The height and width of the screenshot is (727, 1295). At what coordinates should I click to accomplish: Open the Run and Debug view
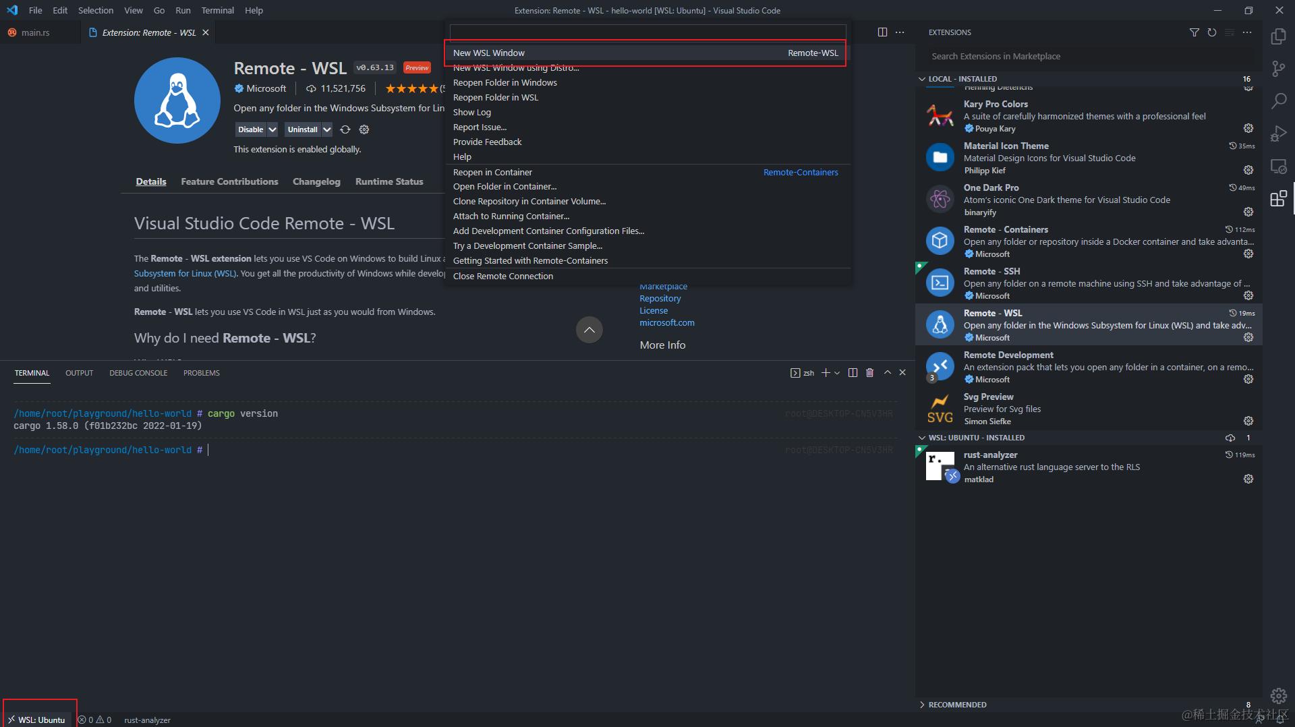click(x=1278, y=134)
